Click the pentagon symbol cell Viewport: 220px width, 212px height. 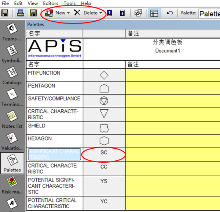pyautogui.click(x=104, y=88)
